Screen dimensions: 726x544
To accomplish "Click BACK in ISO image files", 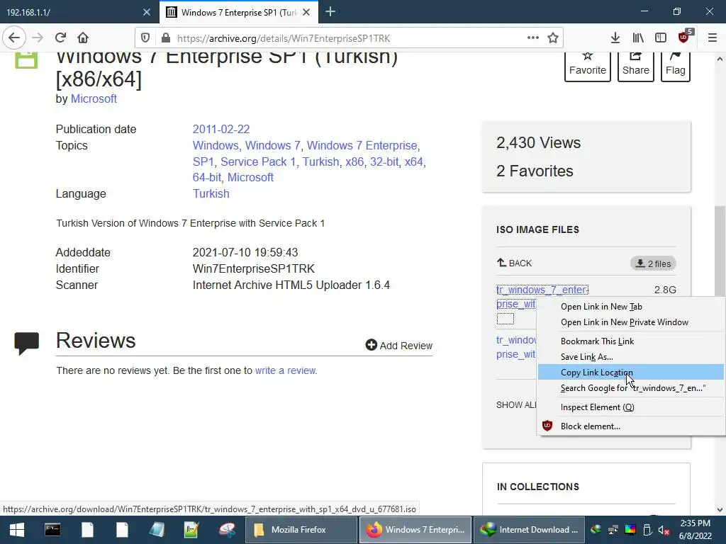I will click(x=515, y=263).
